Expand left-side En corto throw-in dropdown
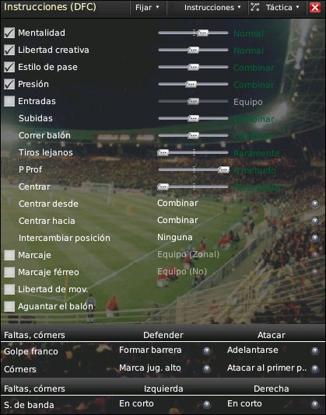This screenshot has width=326, height=415. 165,404
